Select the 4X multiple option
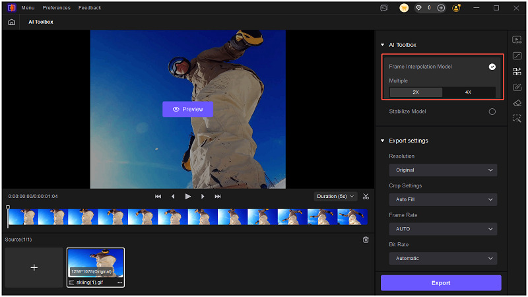This screenshot has height=297, width=528. (x=468, y=92)
